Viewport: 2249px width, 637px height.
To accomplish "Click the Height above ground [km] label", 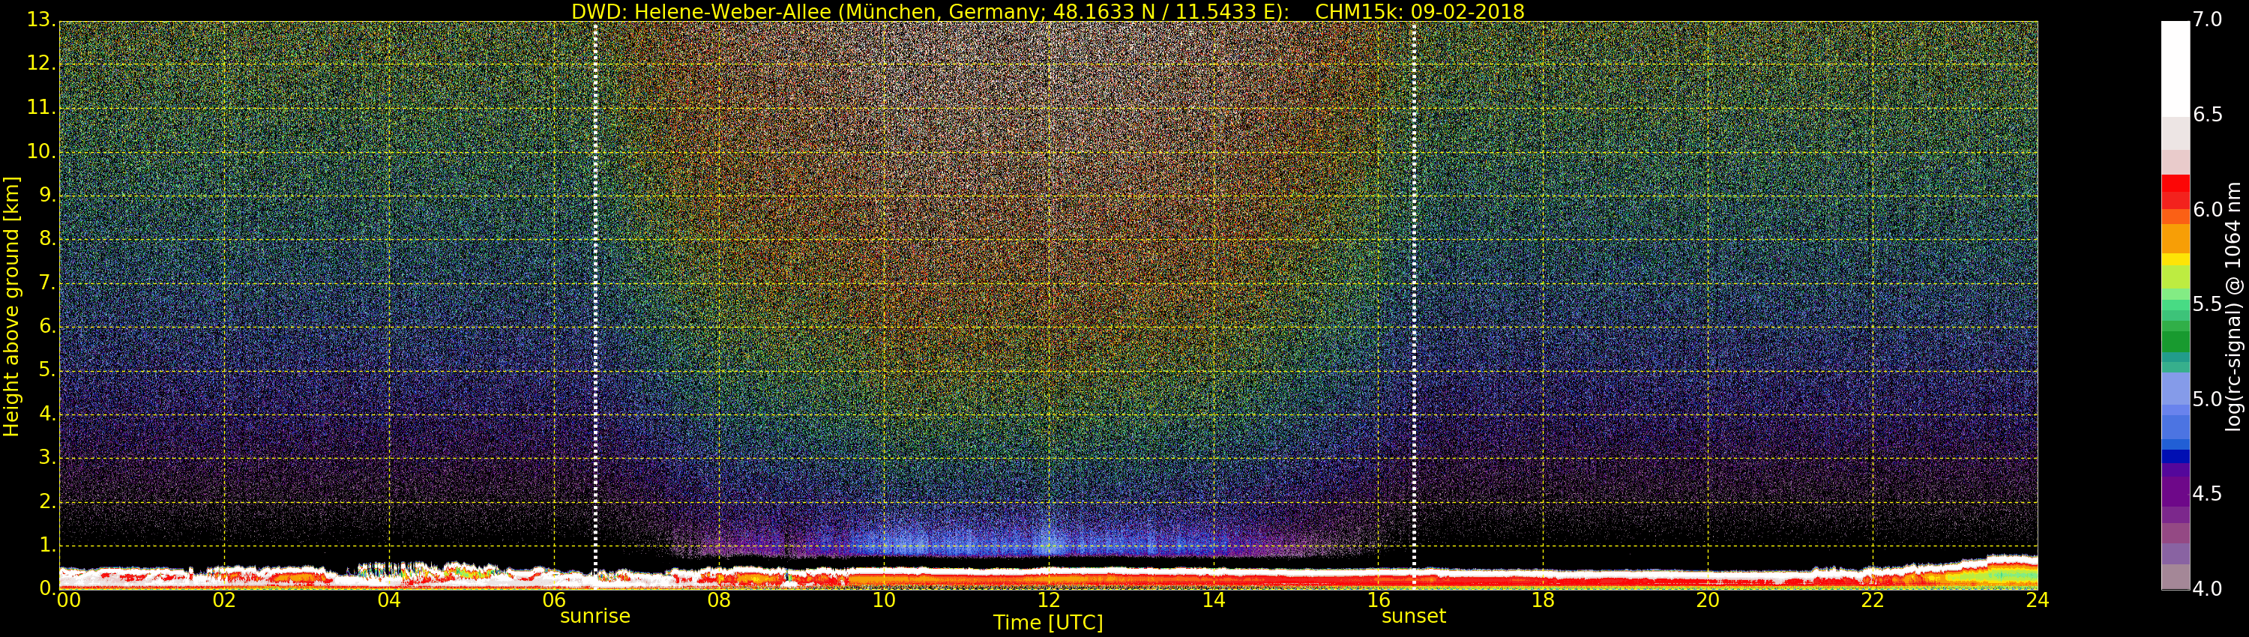I will click(x=11, y=307).
